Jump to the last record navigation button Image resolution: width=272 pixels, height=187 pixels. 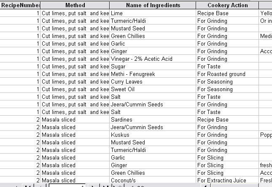click(x=106, y=186)
